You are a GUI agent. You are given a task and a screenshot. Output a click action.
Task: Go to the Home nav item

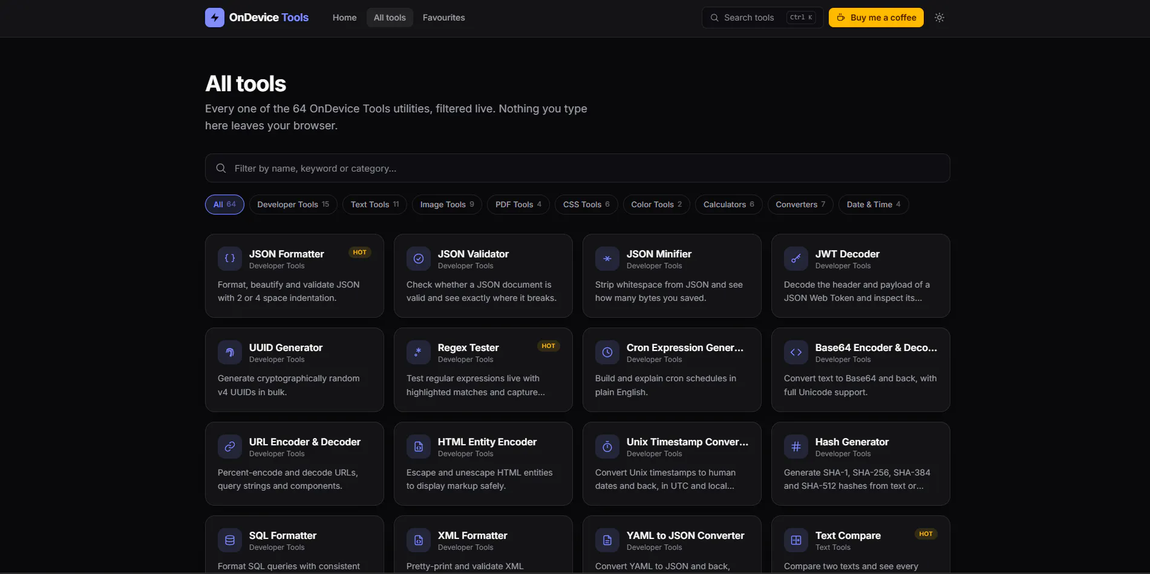click(345, 18)
